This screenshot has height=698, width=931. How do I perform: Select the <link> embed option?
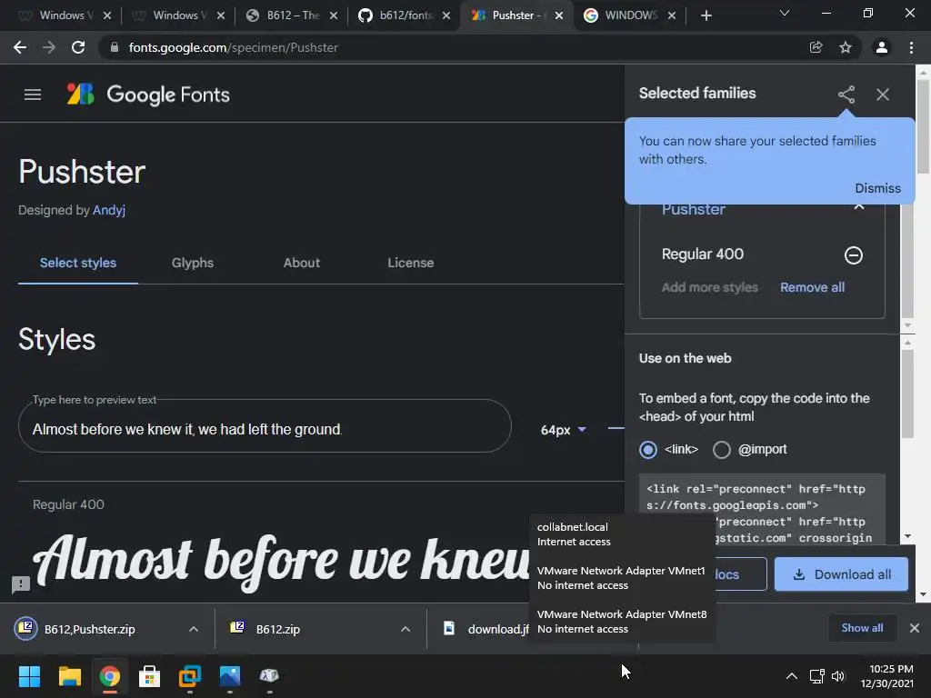click(647, 449)
